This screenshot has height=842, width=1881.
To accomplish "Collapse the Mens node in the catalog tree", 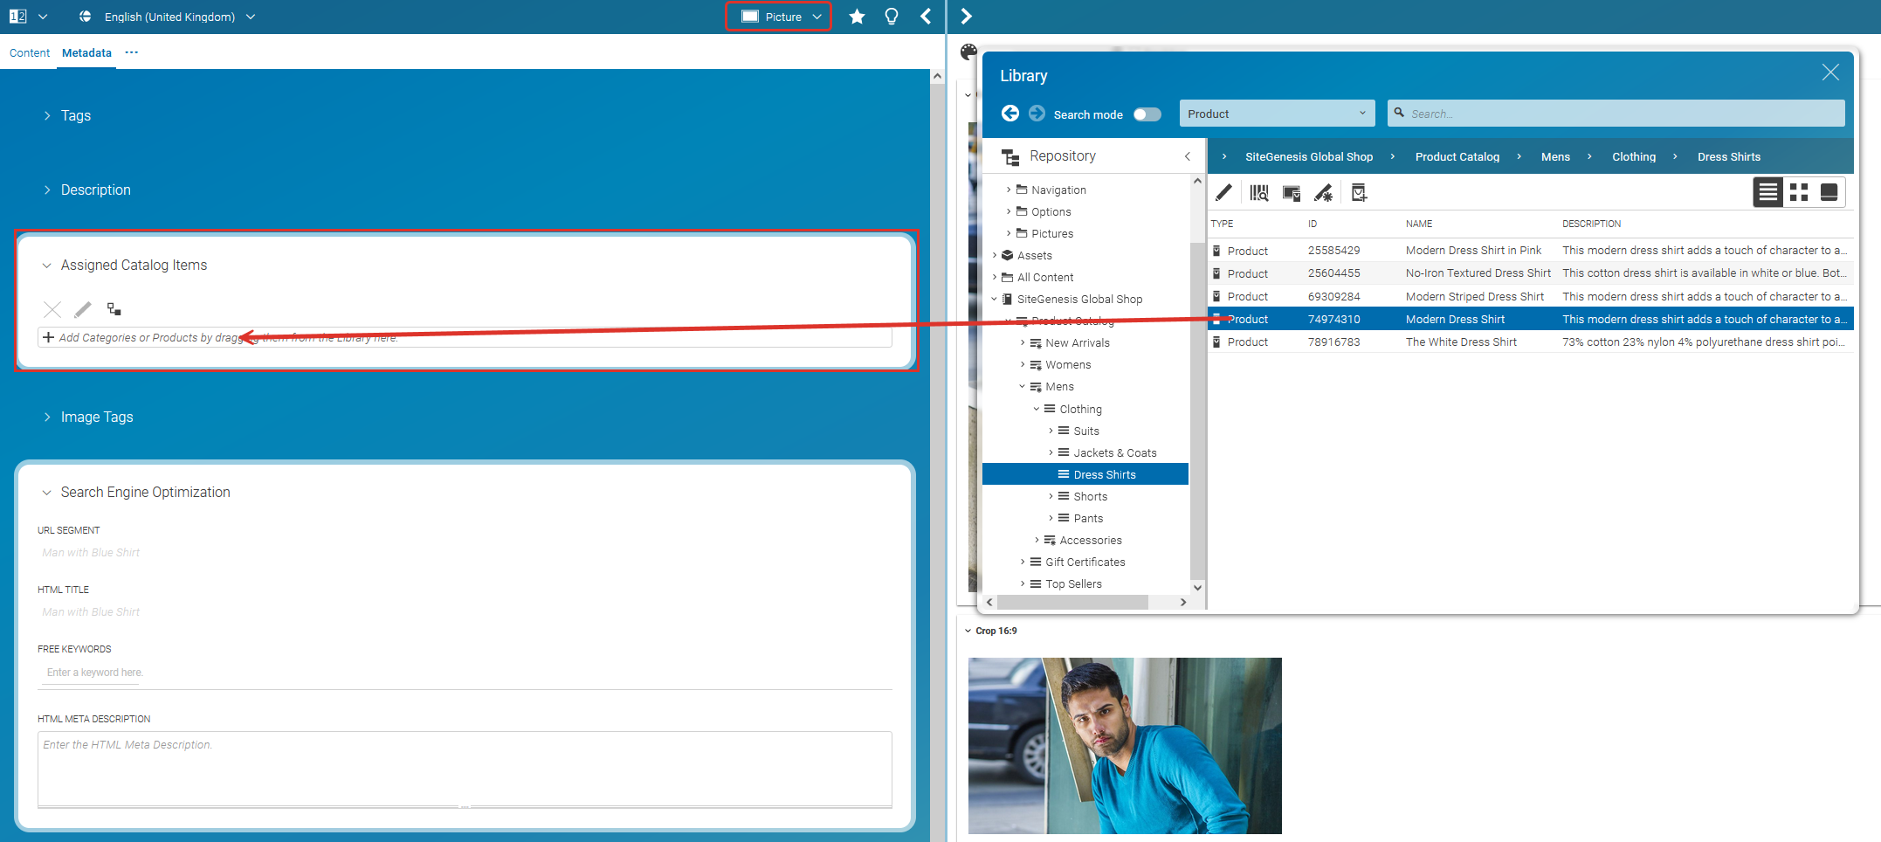I will pyautogui.click(x=1023, y=386).
